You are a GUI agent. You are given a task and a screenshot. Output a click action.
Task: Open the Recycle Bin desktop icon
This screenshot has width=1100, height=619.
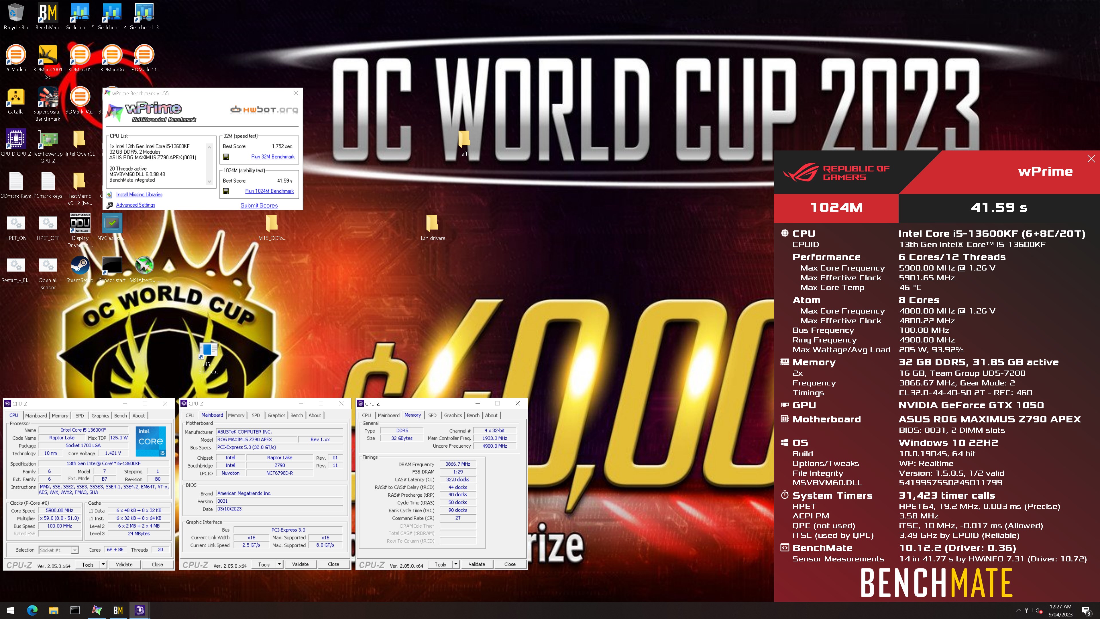16,16
